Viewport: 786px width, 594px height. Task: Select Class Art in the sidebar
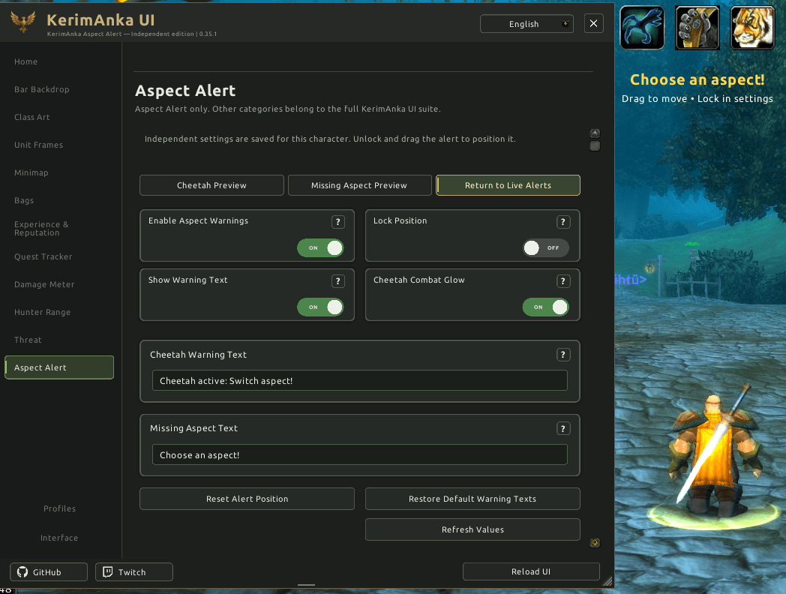point(32,117)
